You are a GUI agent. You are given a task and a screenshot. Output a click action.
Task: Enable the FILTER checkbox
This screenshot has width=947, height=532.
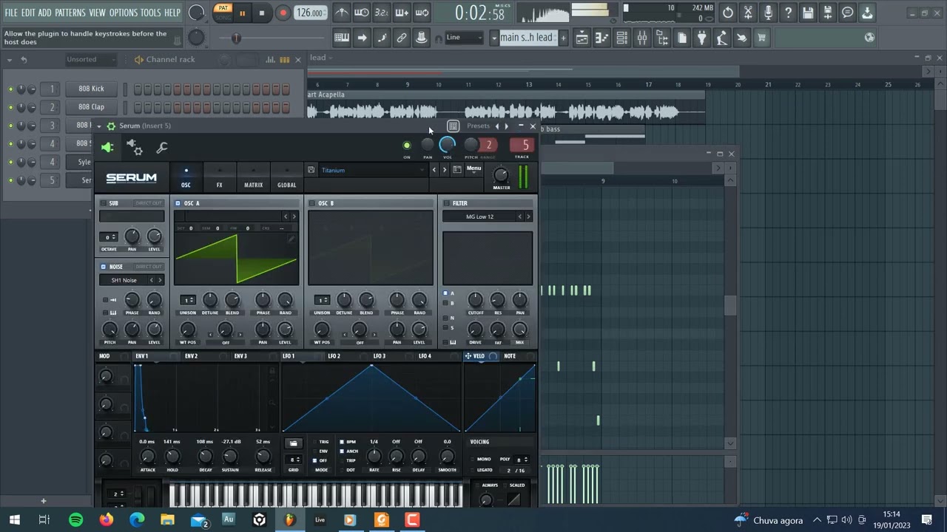tap(446, 203)
